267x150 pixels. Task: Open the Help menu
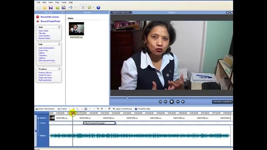[71, 2]
